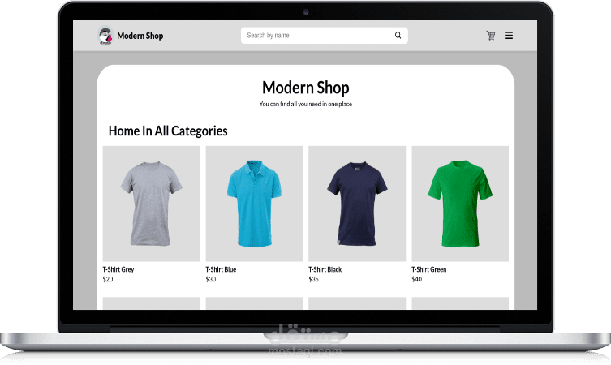Click the T-Shirt Grey product name
Image resolution: width=611 pixels, height=365 pixels.
click(118, 269)
